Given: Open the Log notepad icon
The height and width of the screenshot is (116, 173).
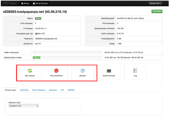Looking at the screenshot, I should pyautogui.click(x=135, y=71).
